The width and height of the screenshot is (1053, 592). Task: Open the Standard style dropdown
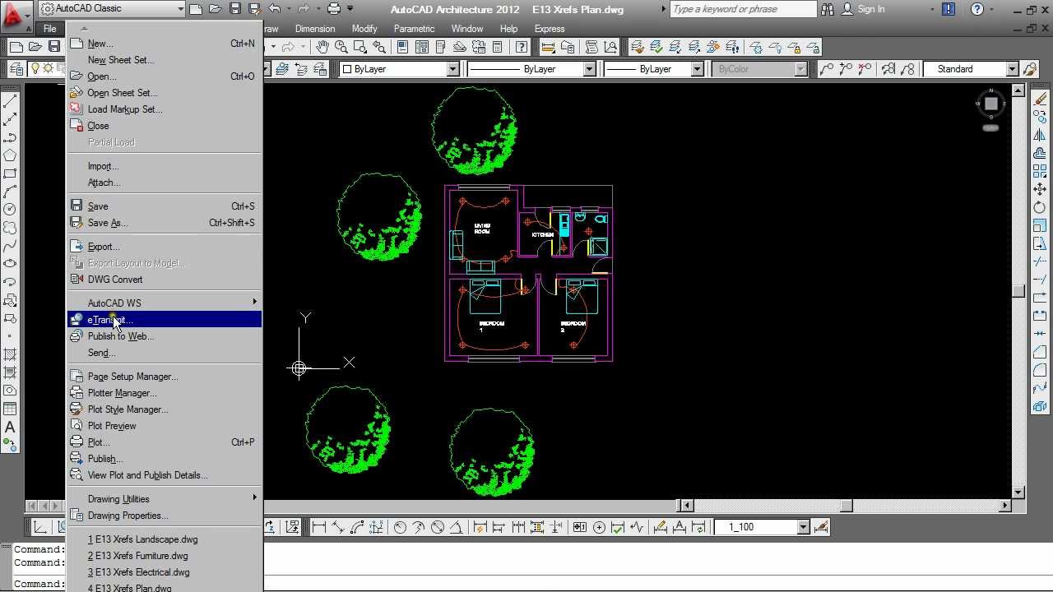coord(1013,69)
